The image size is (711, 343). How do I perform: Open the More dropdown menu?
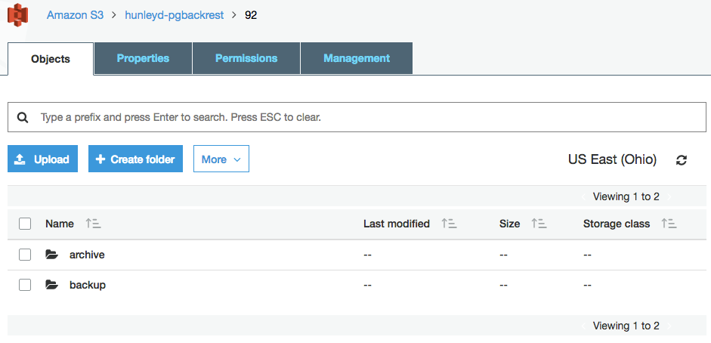tap(221, 159)
